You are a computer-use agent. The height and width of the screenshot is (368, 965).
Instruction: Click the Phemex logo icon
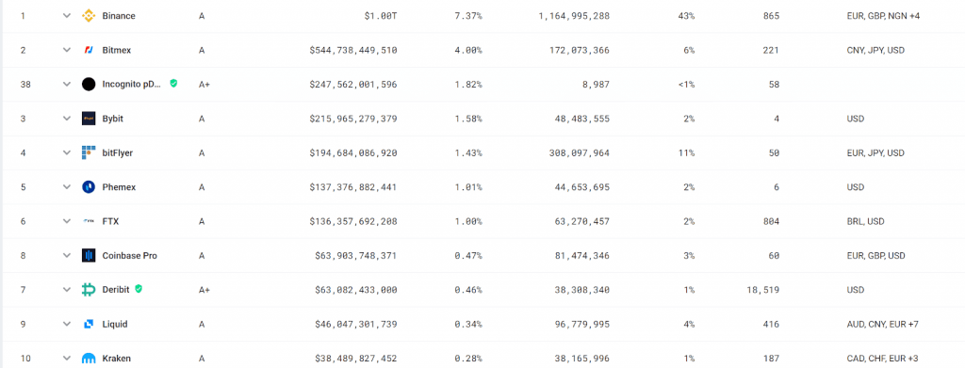(89, 186)
